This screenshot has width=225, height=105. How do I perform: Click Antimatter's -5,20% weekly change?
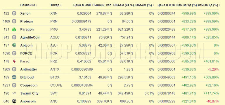(x=213, y=69)
